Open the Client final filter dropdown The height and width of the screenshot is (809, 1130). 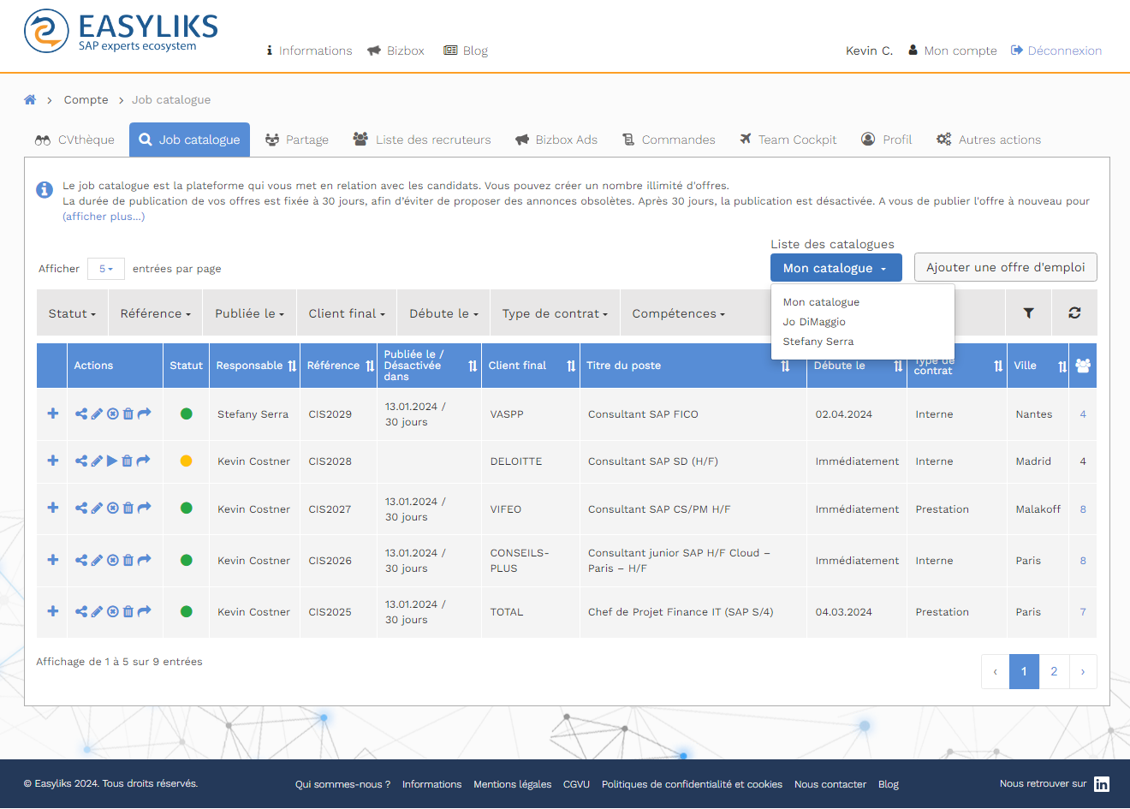click(347, 313)
